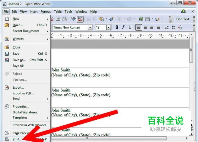Click the Insert Table grid icon

click(x=148, y=19)
